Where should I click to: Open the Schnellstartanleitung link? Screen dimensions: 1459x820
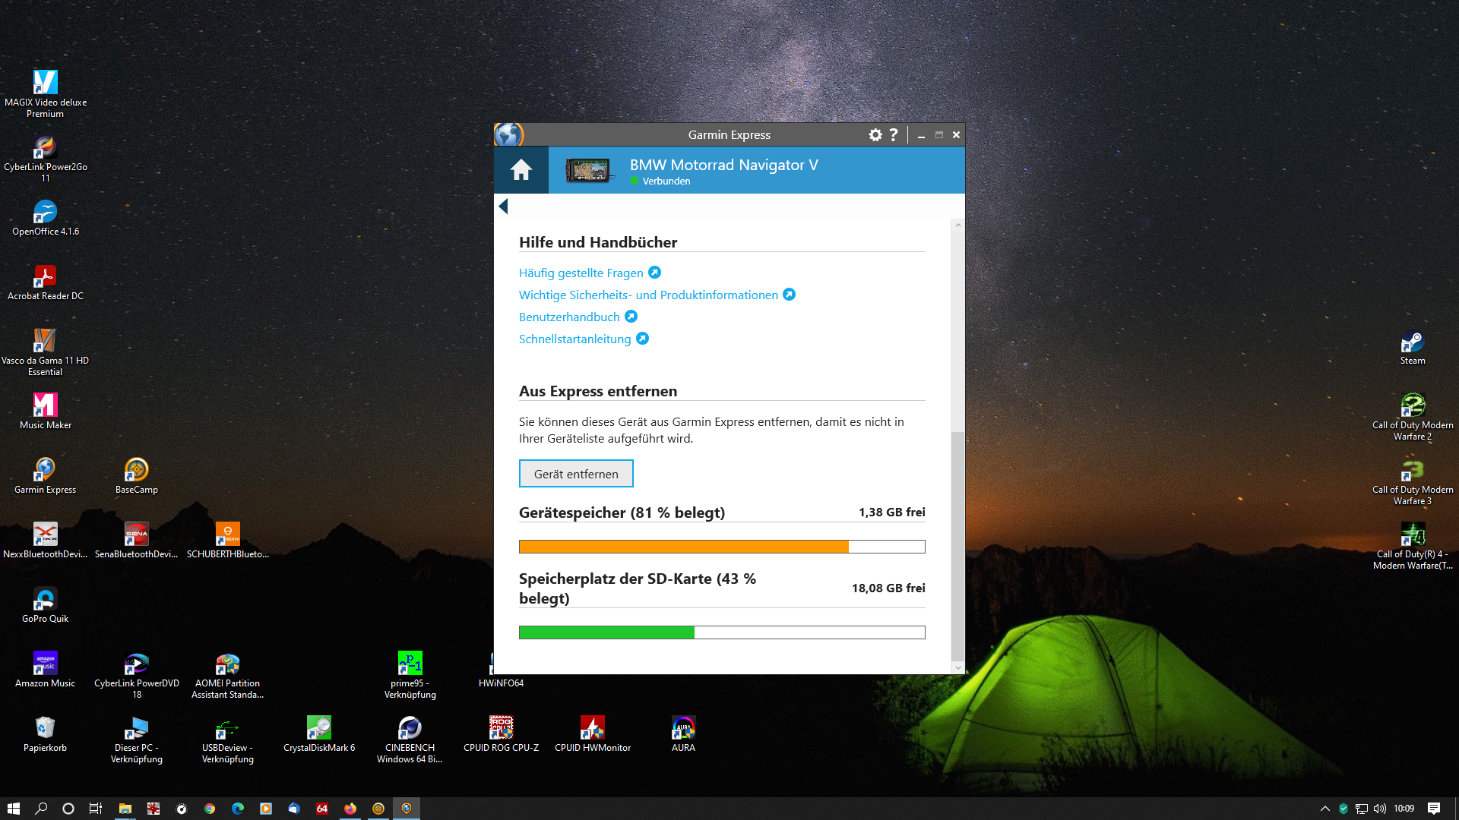(574, 339)
